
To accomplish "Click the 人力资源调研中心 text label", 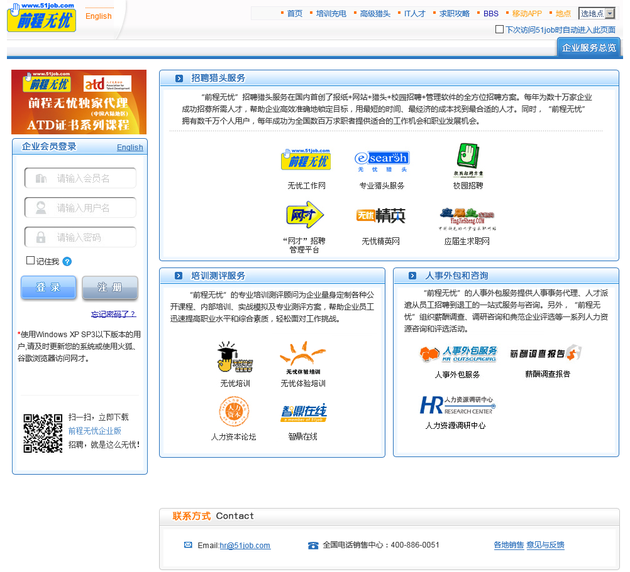I will pyautogui.click(x=456, y=426).
